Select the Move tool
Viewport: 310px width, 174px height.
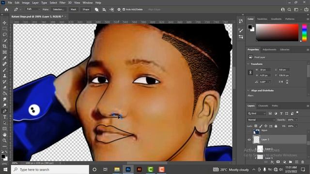coord(4,23)
